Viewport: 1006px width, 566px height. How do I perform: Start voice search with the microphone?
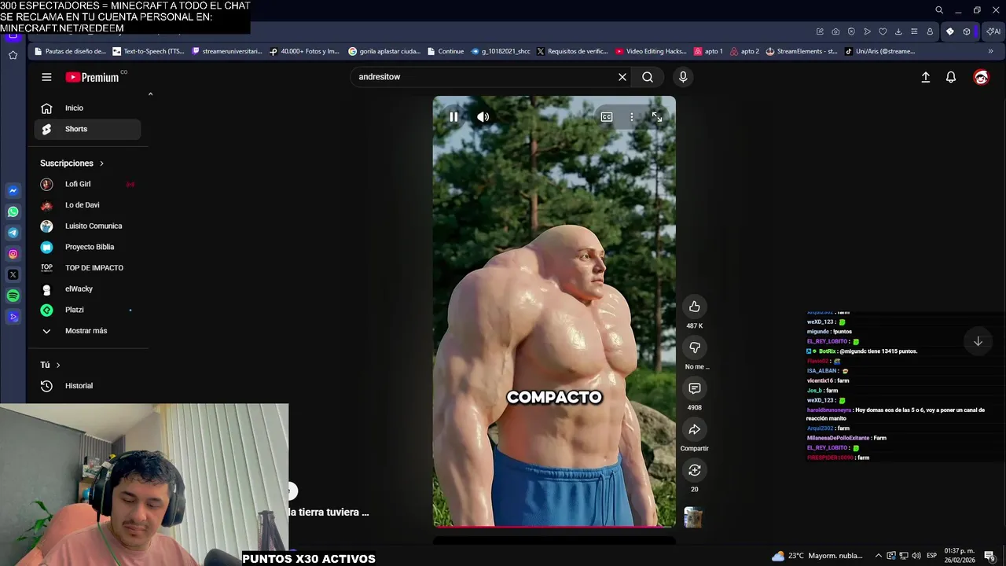pos(683,77)
